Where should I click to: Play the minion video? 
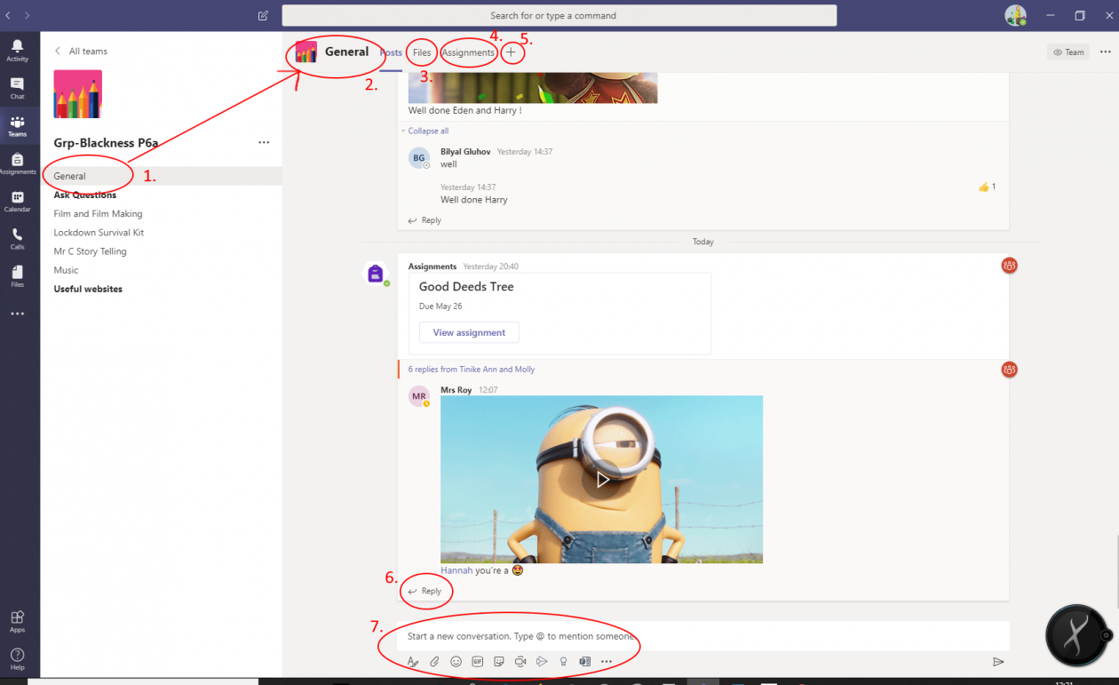601,480
